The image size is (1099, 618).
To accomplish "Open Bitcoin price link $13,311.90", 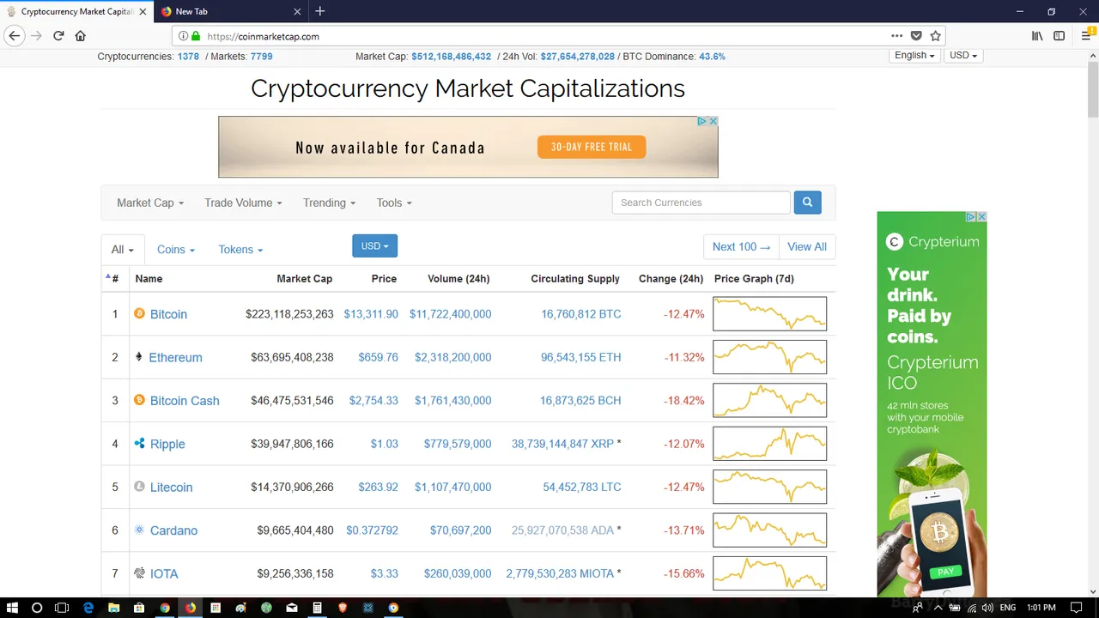I will tap(371, 314).
